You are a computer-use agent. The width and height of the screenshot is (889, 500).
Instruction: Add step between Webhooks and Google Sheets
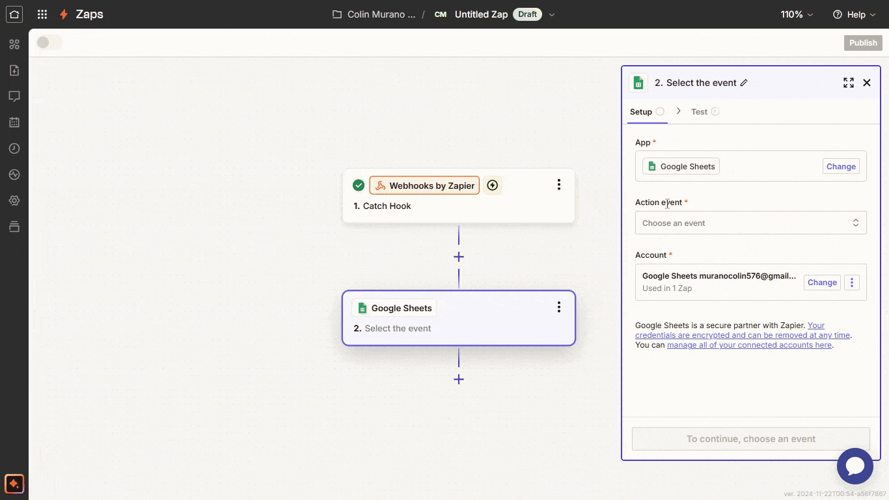[x=459, y=257]
